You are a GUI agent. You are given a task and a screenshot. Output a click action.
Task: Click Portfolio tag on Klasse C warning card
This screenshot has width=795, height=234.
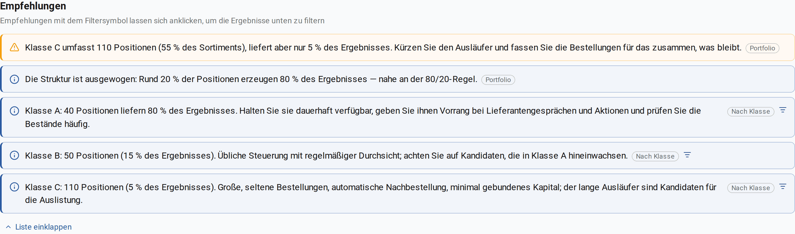762,48
